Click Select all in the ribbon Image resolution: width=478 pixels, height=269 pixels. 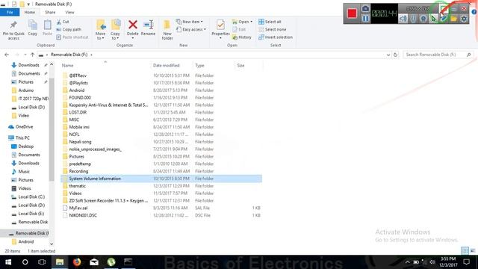tap(270, 22)
